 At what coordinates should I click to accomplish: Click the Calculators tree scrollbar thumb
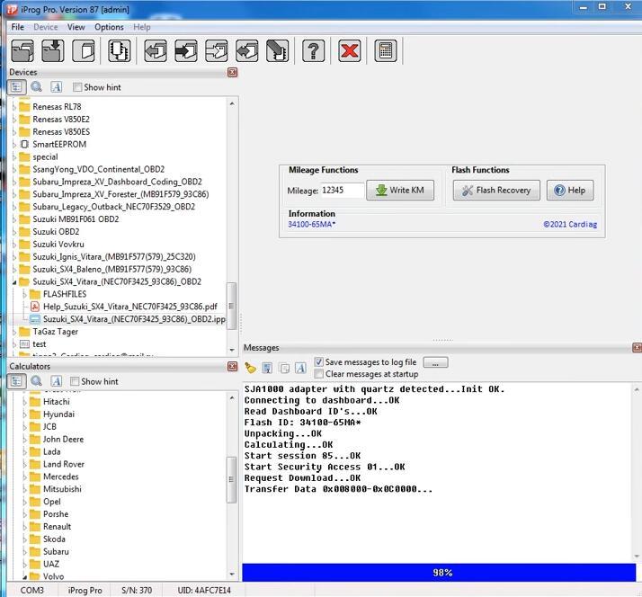coord(231,479)
